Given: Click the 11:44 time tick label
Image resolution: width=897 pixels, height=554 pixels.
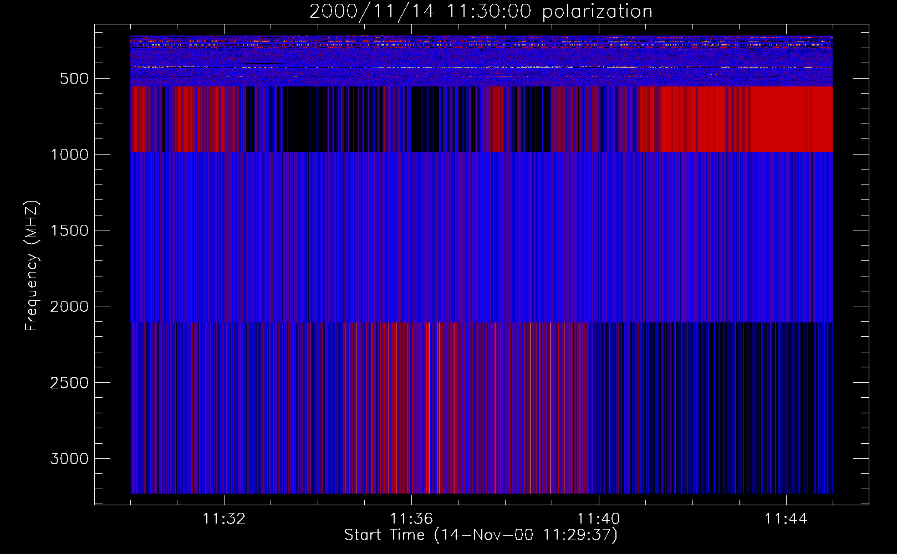Looking at the screenshot, I should (786, 519).
